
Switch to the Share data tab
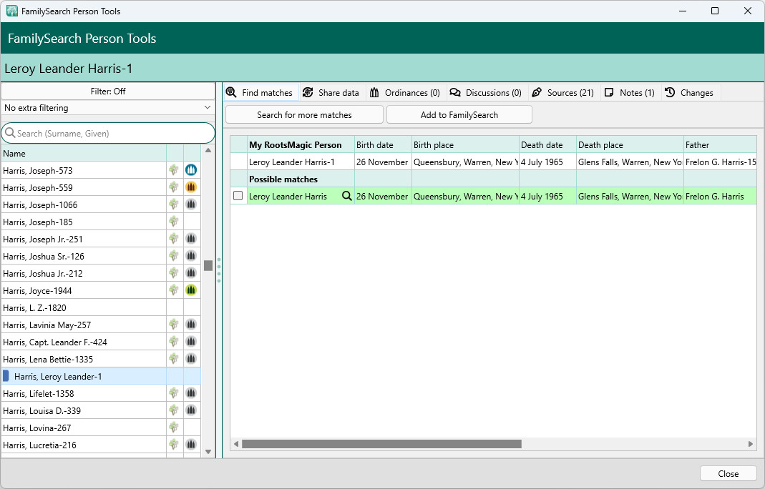[331, 93]
